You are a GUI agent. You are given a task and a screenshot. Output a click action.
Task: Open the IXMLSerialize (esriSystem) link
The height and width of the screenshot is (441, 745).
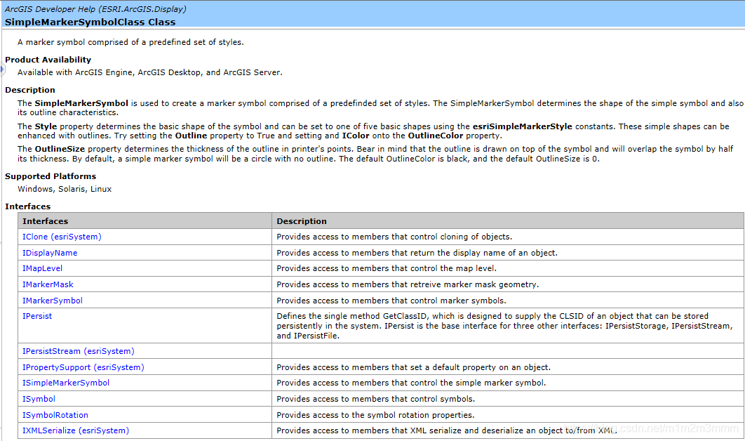click(76, 430)
